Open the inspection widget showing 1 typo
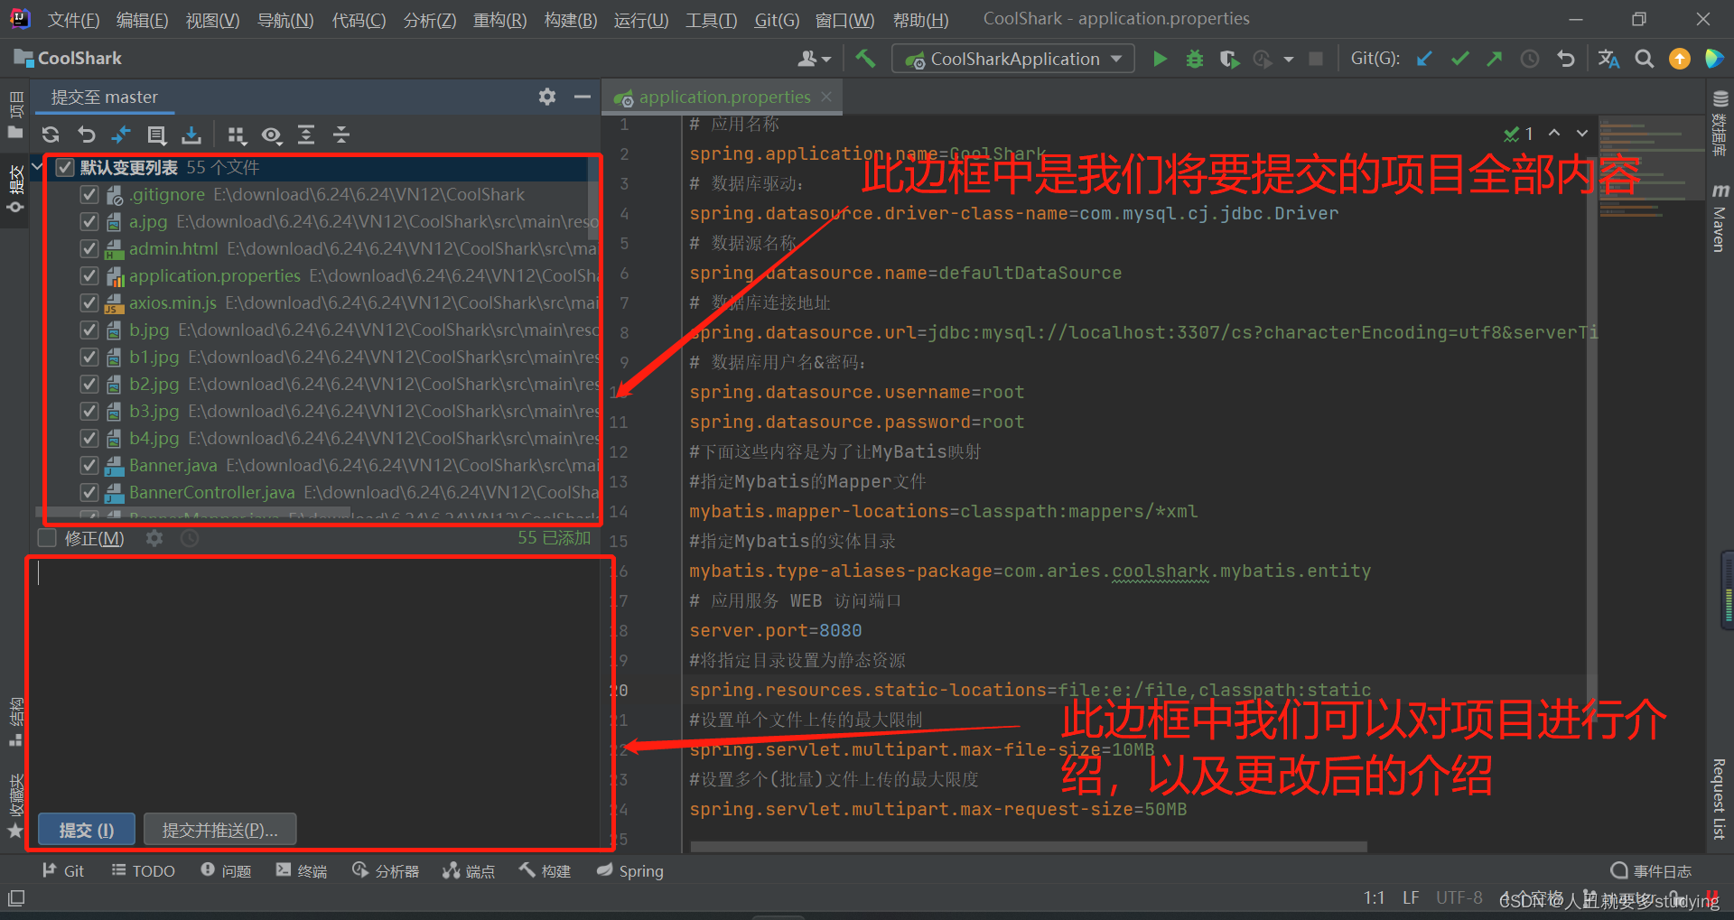The height and width of the screenshot is (920, 1734). (x=1518, y=134)
